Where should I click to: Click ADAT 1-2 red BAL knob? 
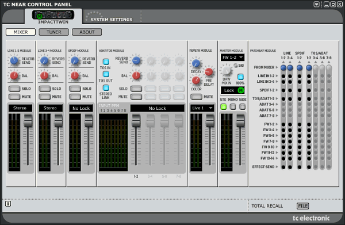click(136, 75)
